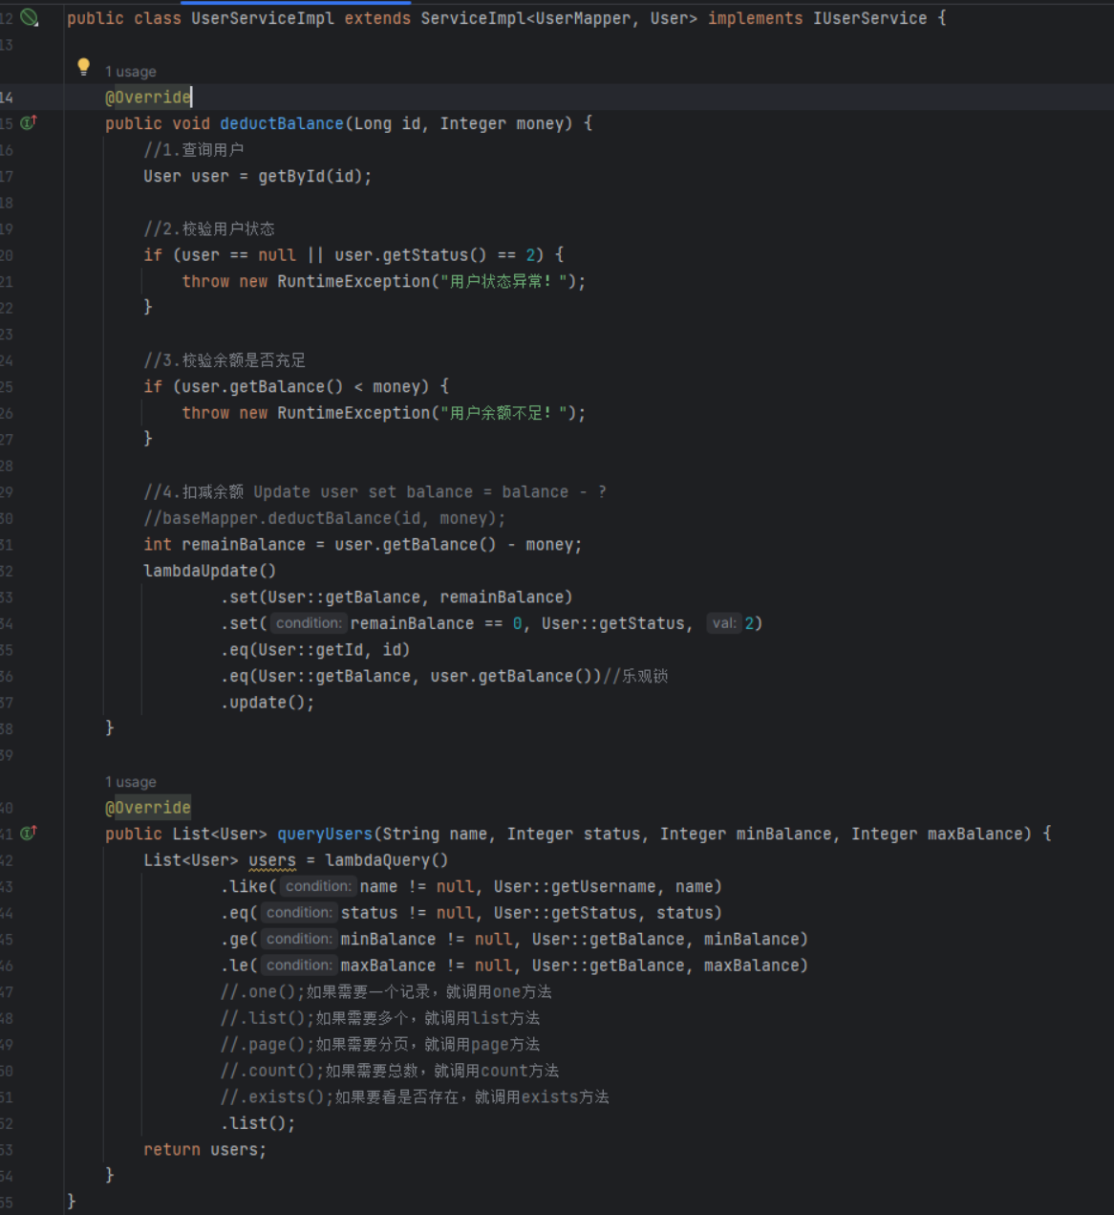The width and height of the screenshot is (1114, 1215).
Task: Click the 'val:' inlay hint before 2
Action: [x=723, y=623]
